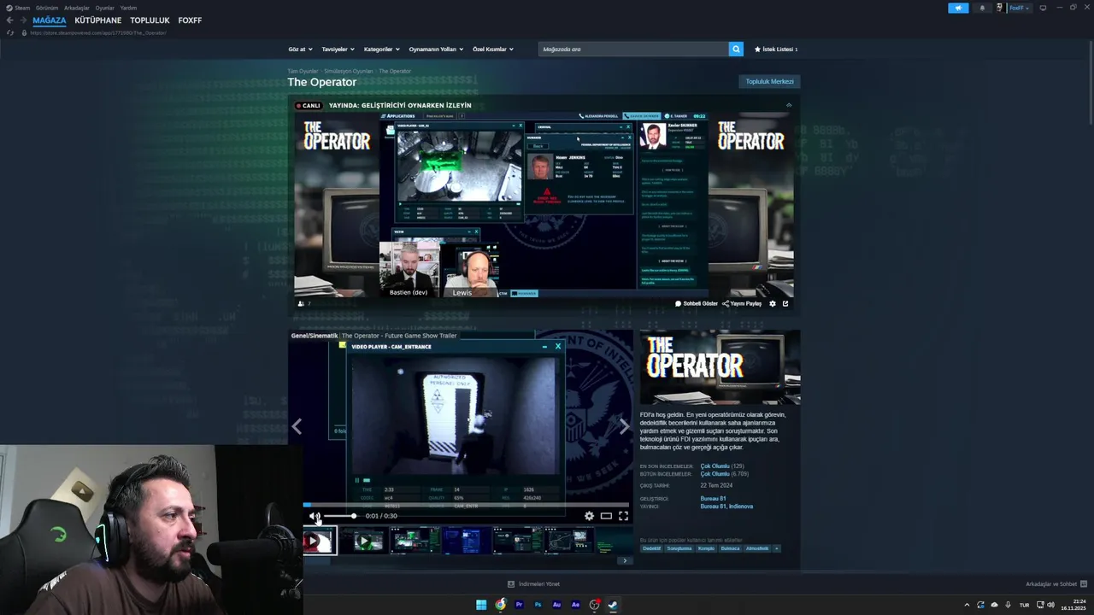The height and width of the screenshot is (615, 1094).
Task: Switch Steam to Big Picture mode
Action: 1043,8
